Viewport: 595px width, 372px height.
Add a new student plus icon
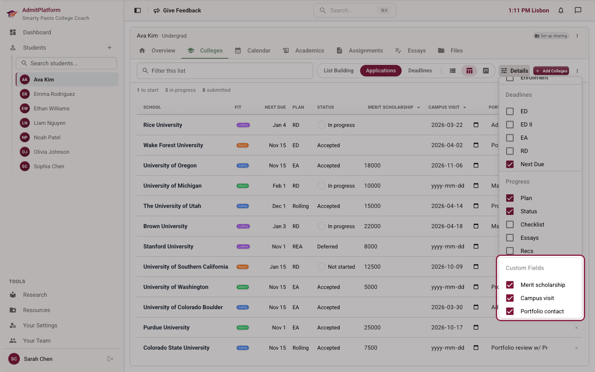click(109, 48)
